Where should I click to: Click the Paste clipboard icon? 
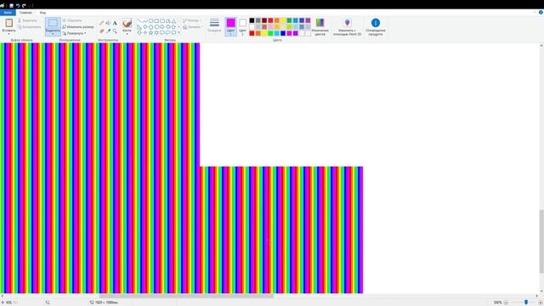(9, 23)
